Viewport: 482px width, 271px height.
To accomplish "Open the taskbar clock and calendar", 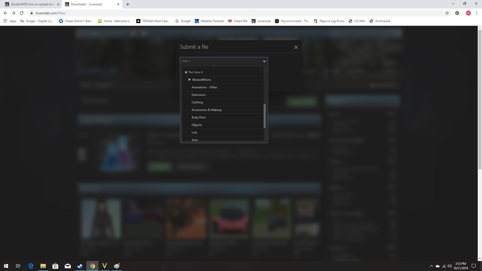I will point(461,266).
